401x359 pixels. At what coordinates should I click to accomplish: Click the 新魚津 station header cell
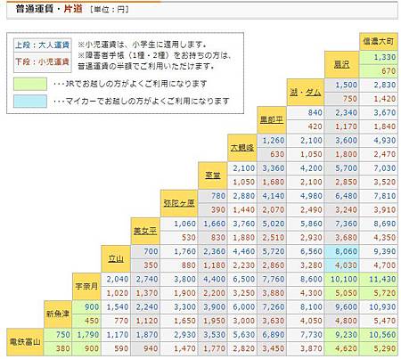coord(58,314)
